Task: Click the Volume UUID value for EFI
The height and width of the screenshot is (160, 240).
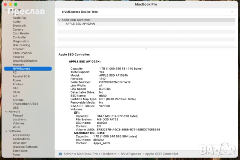Action: coord(128,130)
